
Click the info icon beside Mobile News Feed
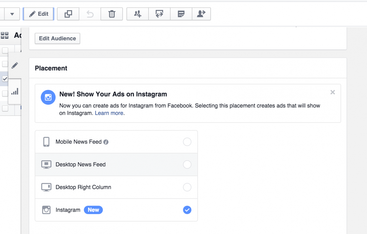click(x=106, y=142)
